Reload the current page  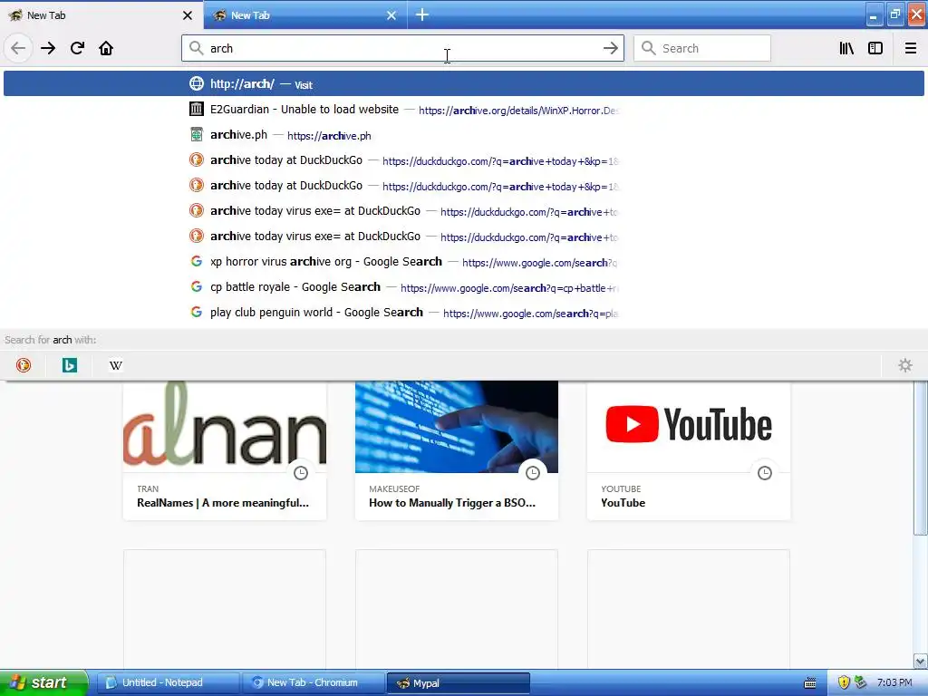(77, 48)
